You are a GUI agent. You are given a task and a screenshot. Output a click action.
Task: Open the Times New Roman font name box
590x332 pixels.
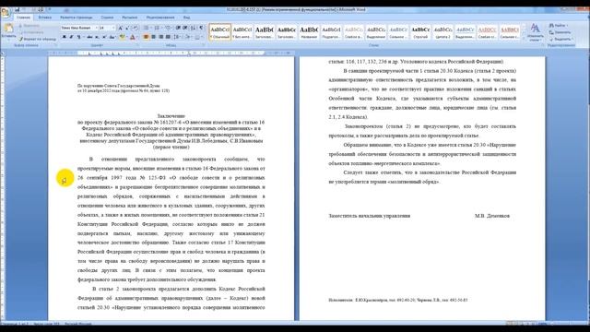[78, 29]
